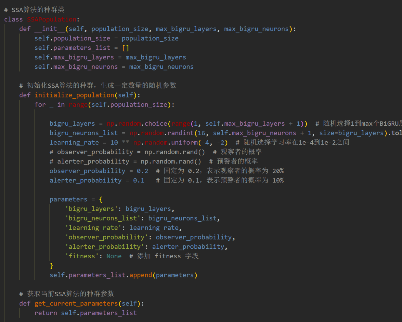The height and width of the screenshot is (322, 402).
Task: Click the 0.1 value of alerter_probability
Action: [x=139, y=180]
